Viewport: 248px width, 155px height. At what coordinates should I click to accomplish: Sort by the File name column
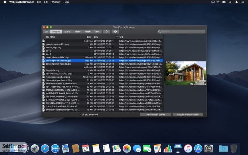pos(50,37)
